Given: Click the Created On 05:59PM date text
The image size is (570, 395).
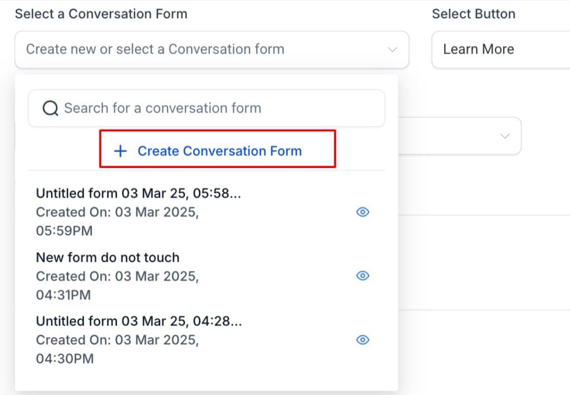Looking at the screenshot, I should pos(117,221).
